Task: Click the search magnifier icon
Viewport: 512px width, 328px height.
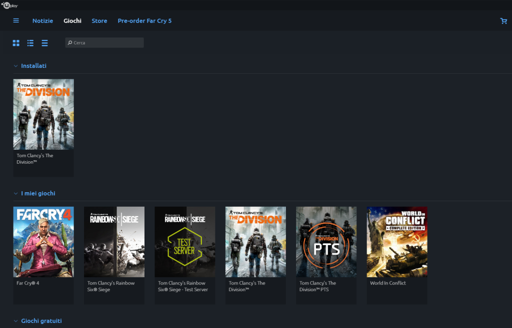Action: 70,43
